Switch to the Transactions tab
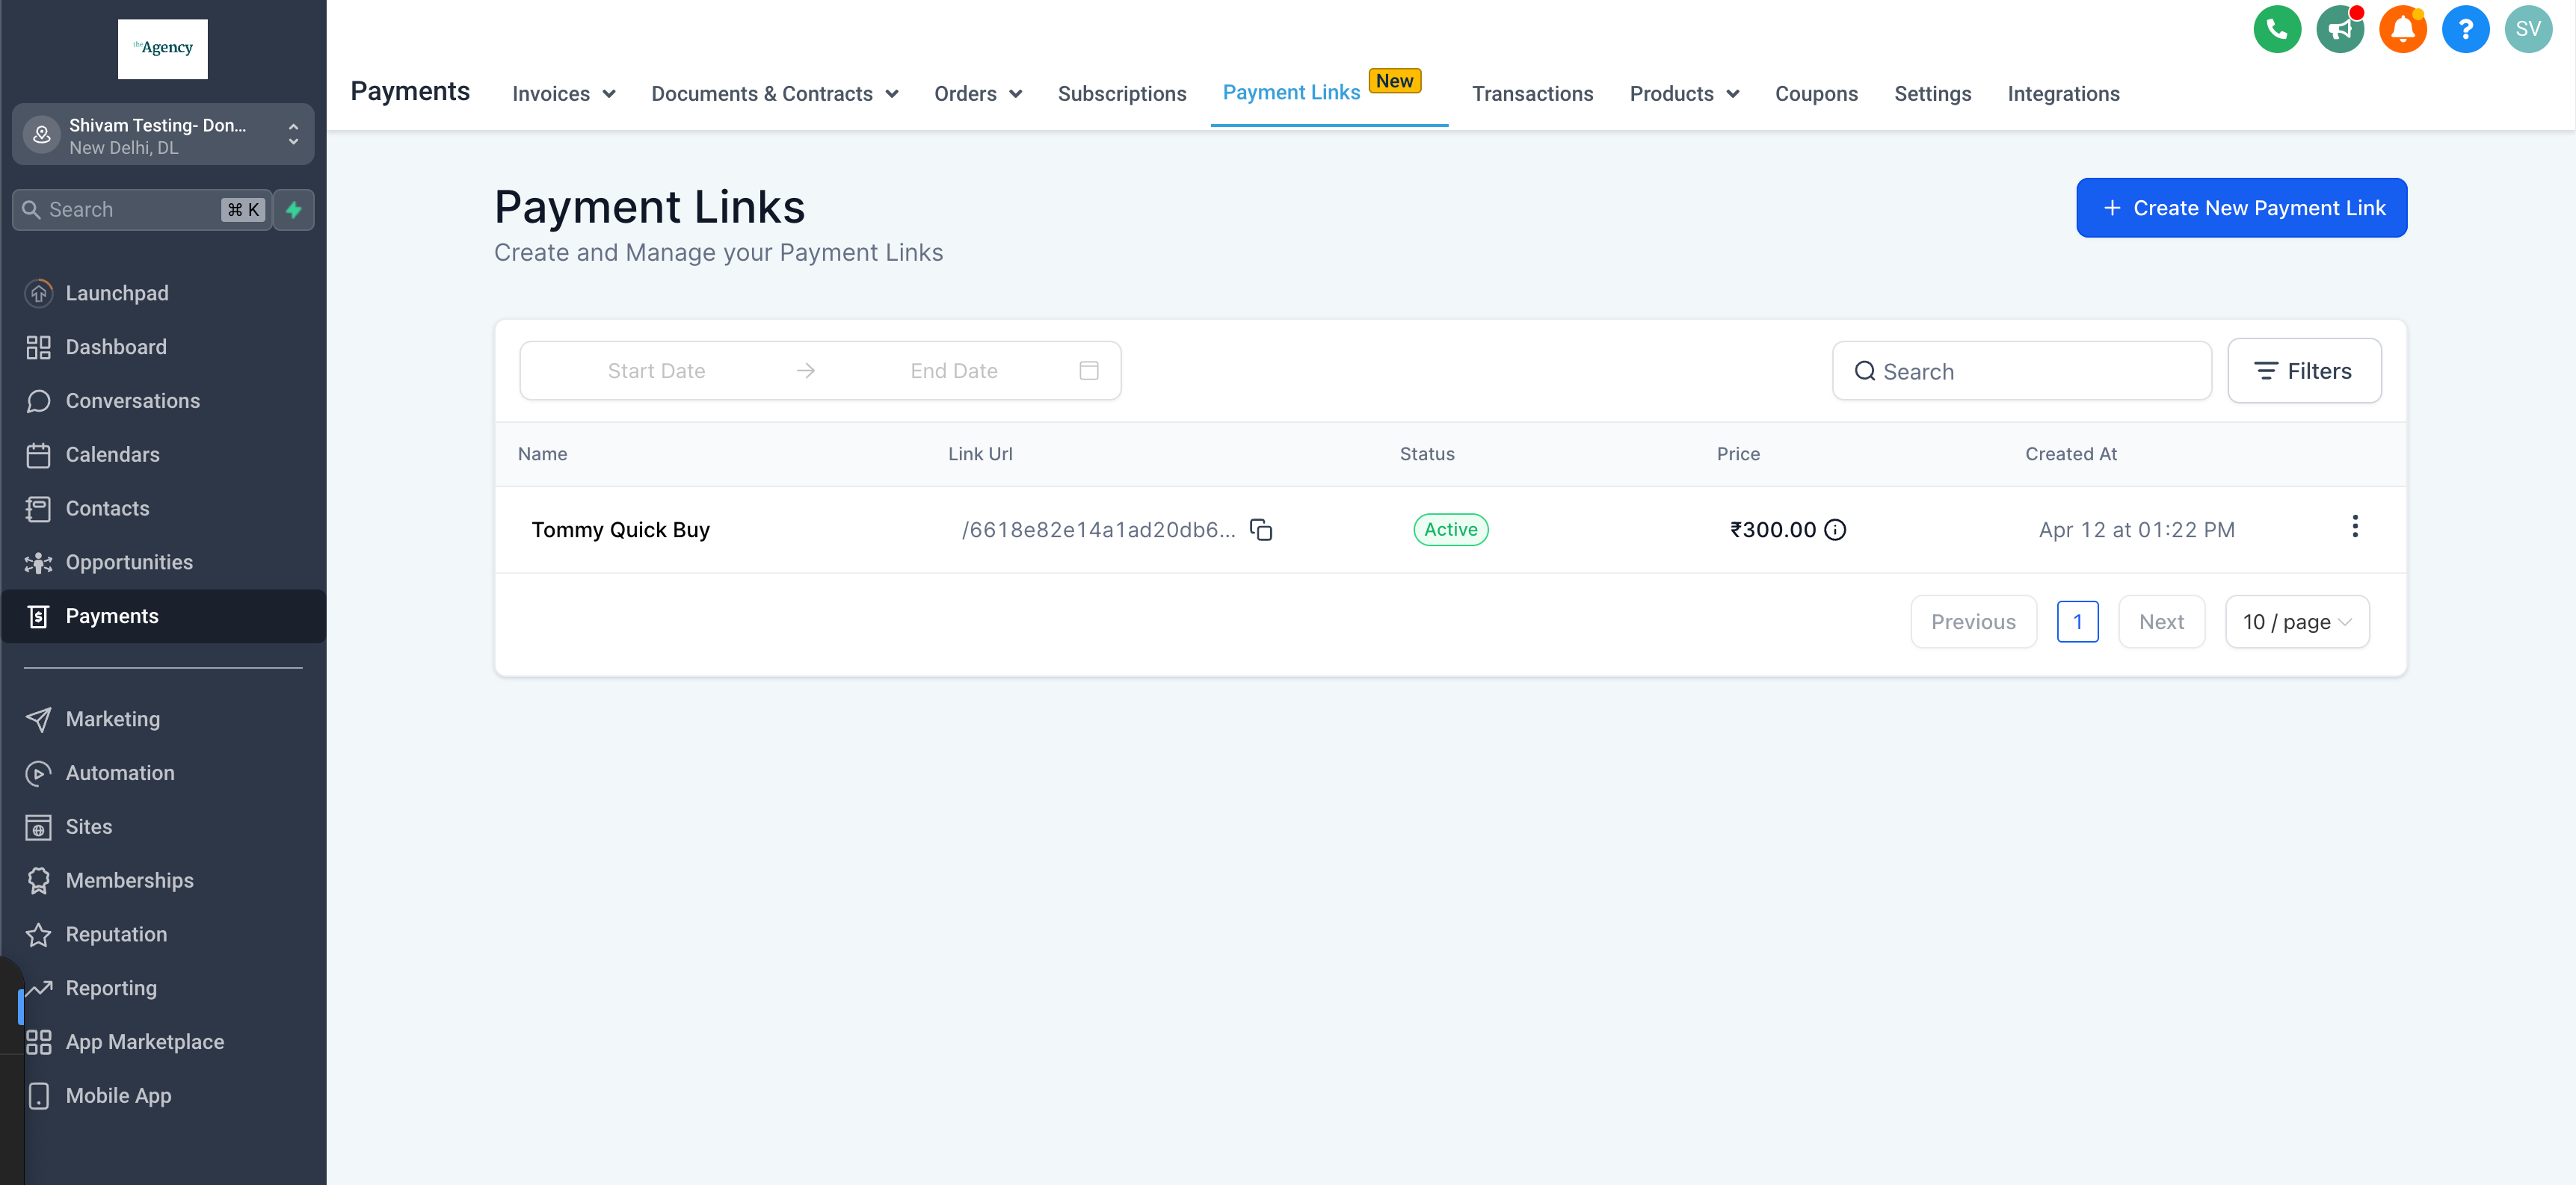This screenshot has height=1185, width=2576. point(1532,94)
